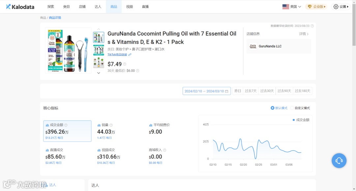Image resolution: width=356 pixels, height=191 pixels.
Task: Click help icon beside 销量
Action: tap(111, 125)
